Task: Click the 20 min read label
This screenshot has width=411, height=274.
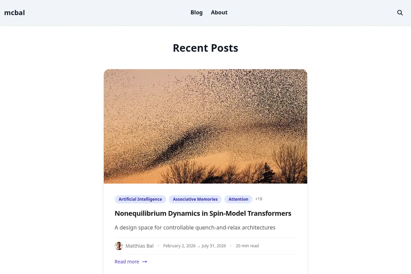Action: [247, 246]
